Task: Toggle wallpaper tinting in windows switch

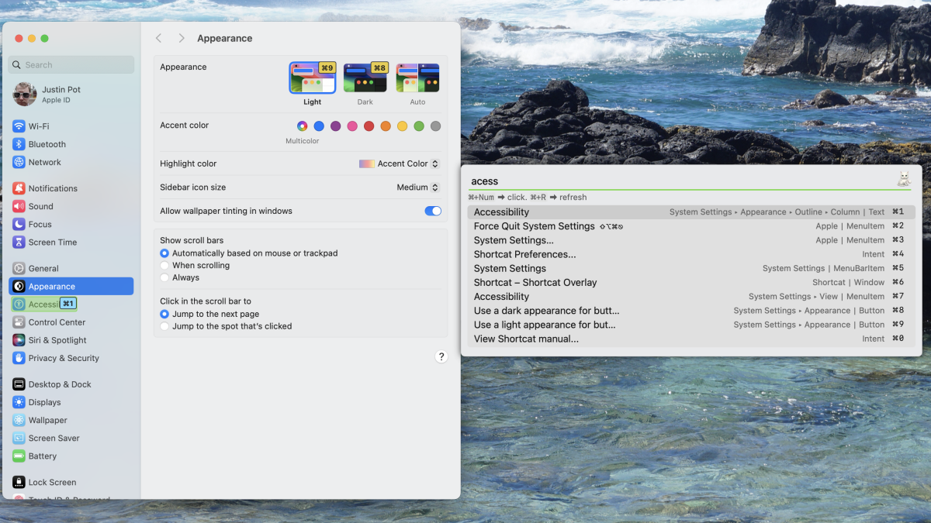Action: point(433,211)
